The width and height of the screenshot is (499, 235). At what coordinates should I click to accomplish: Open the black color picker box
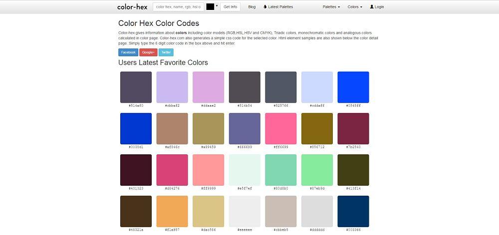point(210,7)
